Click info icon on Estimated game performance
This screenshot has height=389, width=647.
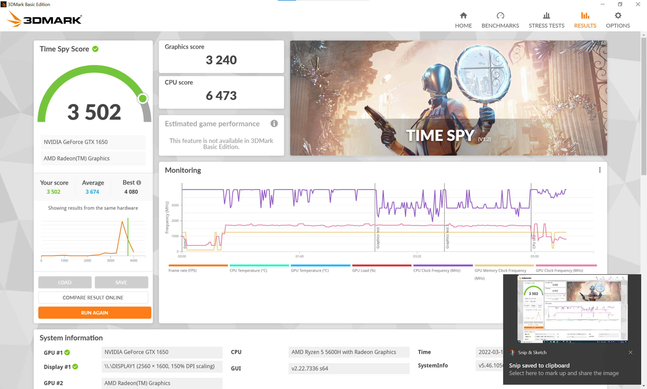coord(274,123)
